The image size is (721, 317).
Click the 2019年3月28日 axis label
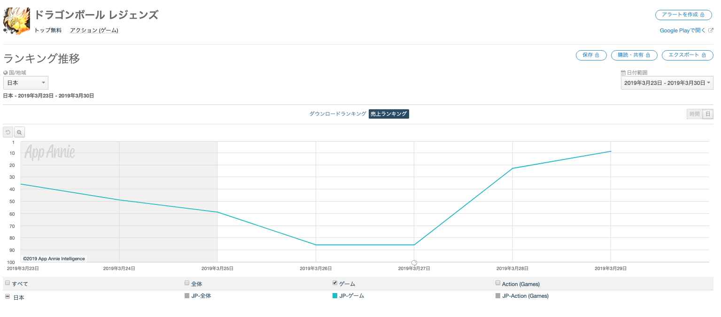pyautogui.click(x=512, y=269)
